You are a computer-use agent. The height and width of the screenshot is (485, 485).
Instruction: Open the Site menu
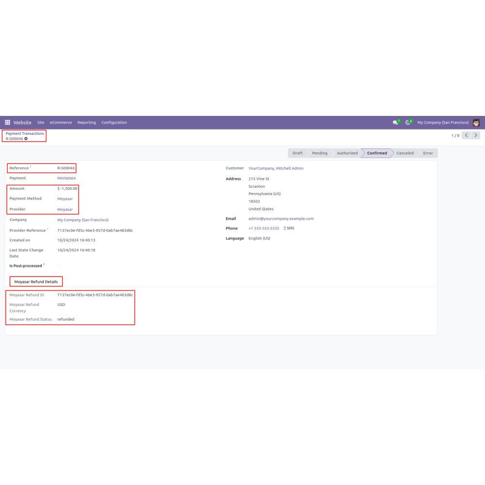[41, 123]
